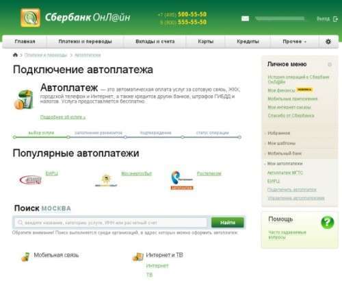
Task: Open Автоплатеж МГТС in sidebar
Action: coord(285,173)
